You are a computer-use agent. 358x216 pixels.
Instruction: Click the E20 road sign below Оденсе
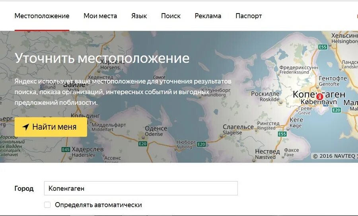pos(143,144)
